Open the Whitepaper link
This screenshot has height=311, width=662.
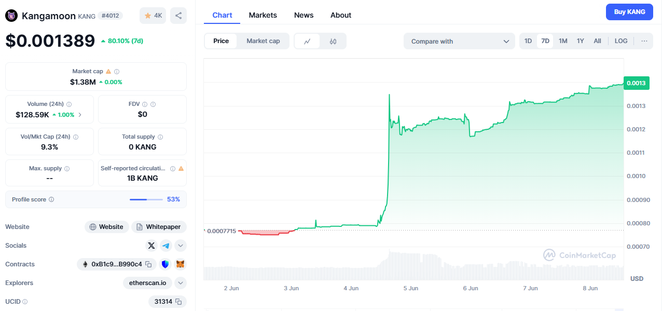click(159, 227)
